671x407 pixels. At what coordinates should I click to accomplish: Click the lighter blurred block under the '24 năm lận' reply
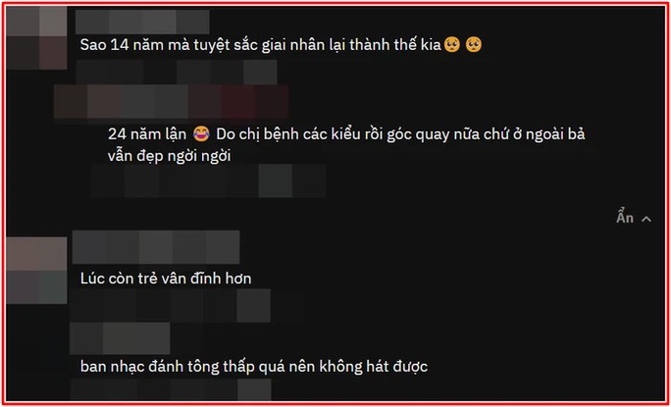pos(276,181)
